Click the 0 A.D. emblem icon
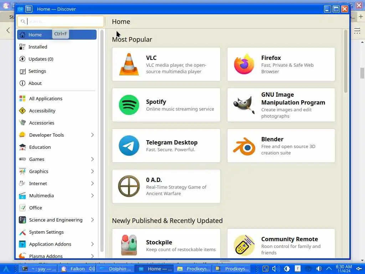The width and height of the screenshot is (365, 274). 129,186
